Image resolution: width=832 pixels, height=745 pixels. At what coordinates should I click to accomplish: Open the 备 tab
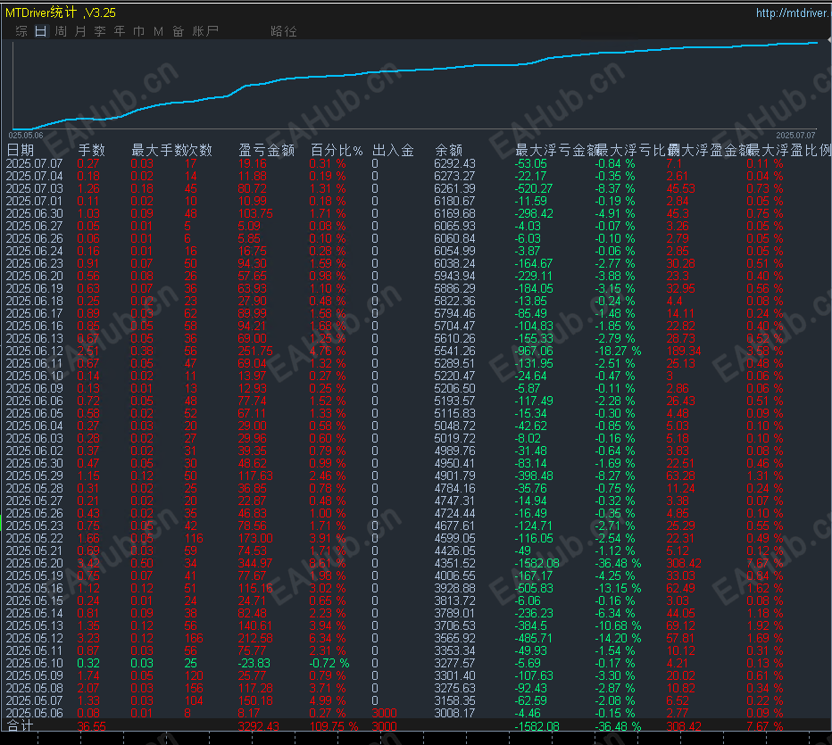tap(179, 31)
